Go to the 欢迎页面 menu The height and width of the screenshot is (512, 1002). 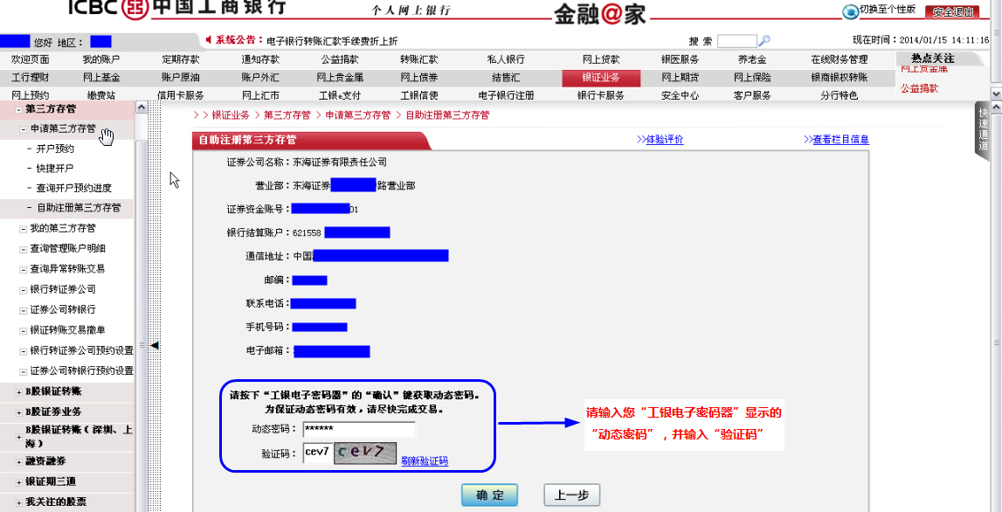click(30, 60)
